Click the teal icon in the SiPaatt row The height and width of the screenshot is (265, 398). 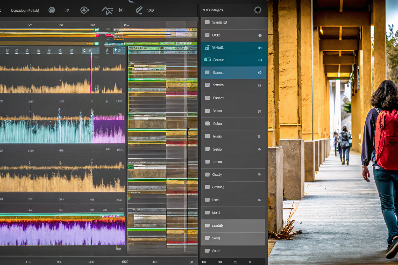tap(207, 47)
